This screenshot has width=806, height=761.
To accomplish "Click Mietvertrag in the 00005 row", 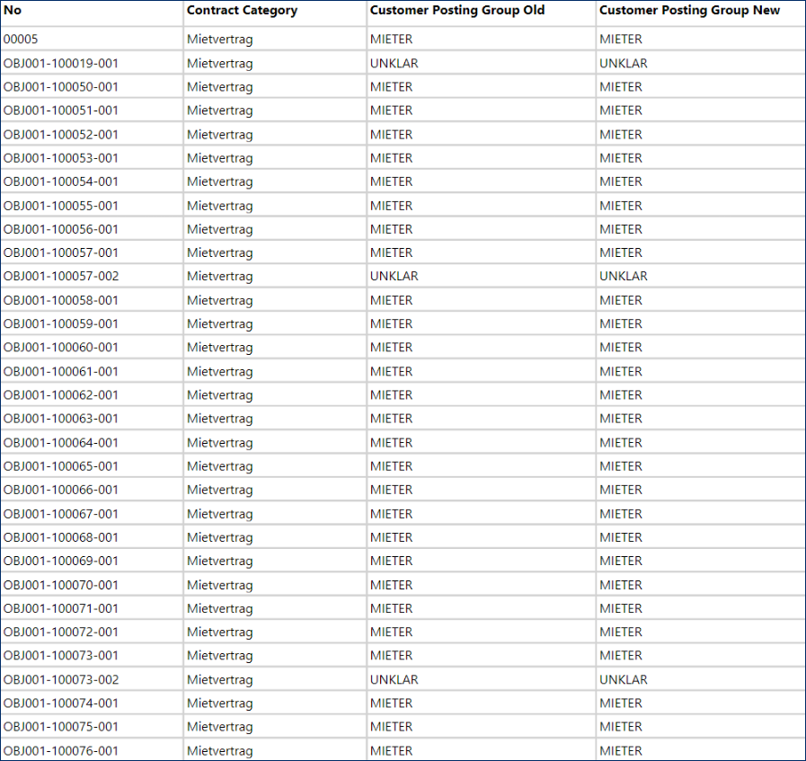I will 220,40.
